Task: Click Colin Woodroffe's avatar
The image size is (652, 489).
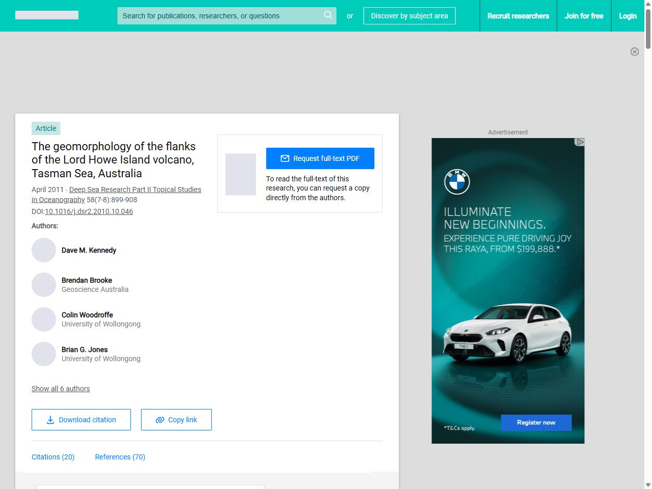Action: coord(44,319)
